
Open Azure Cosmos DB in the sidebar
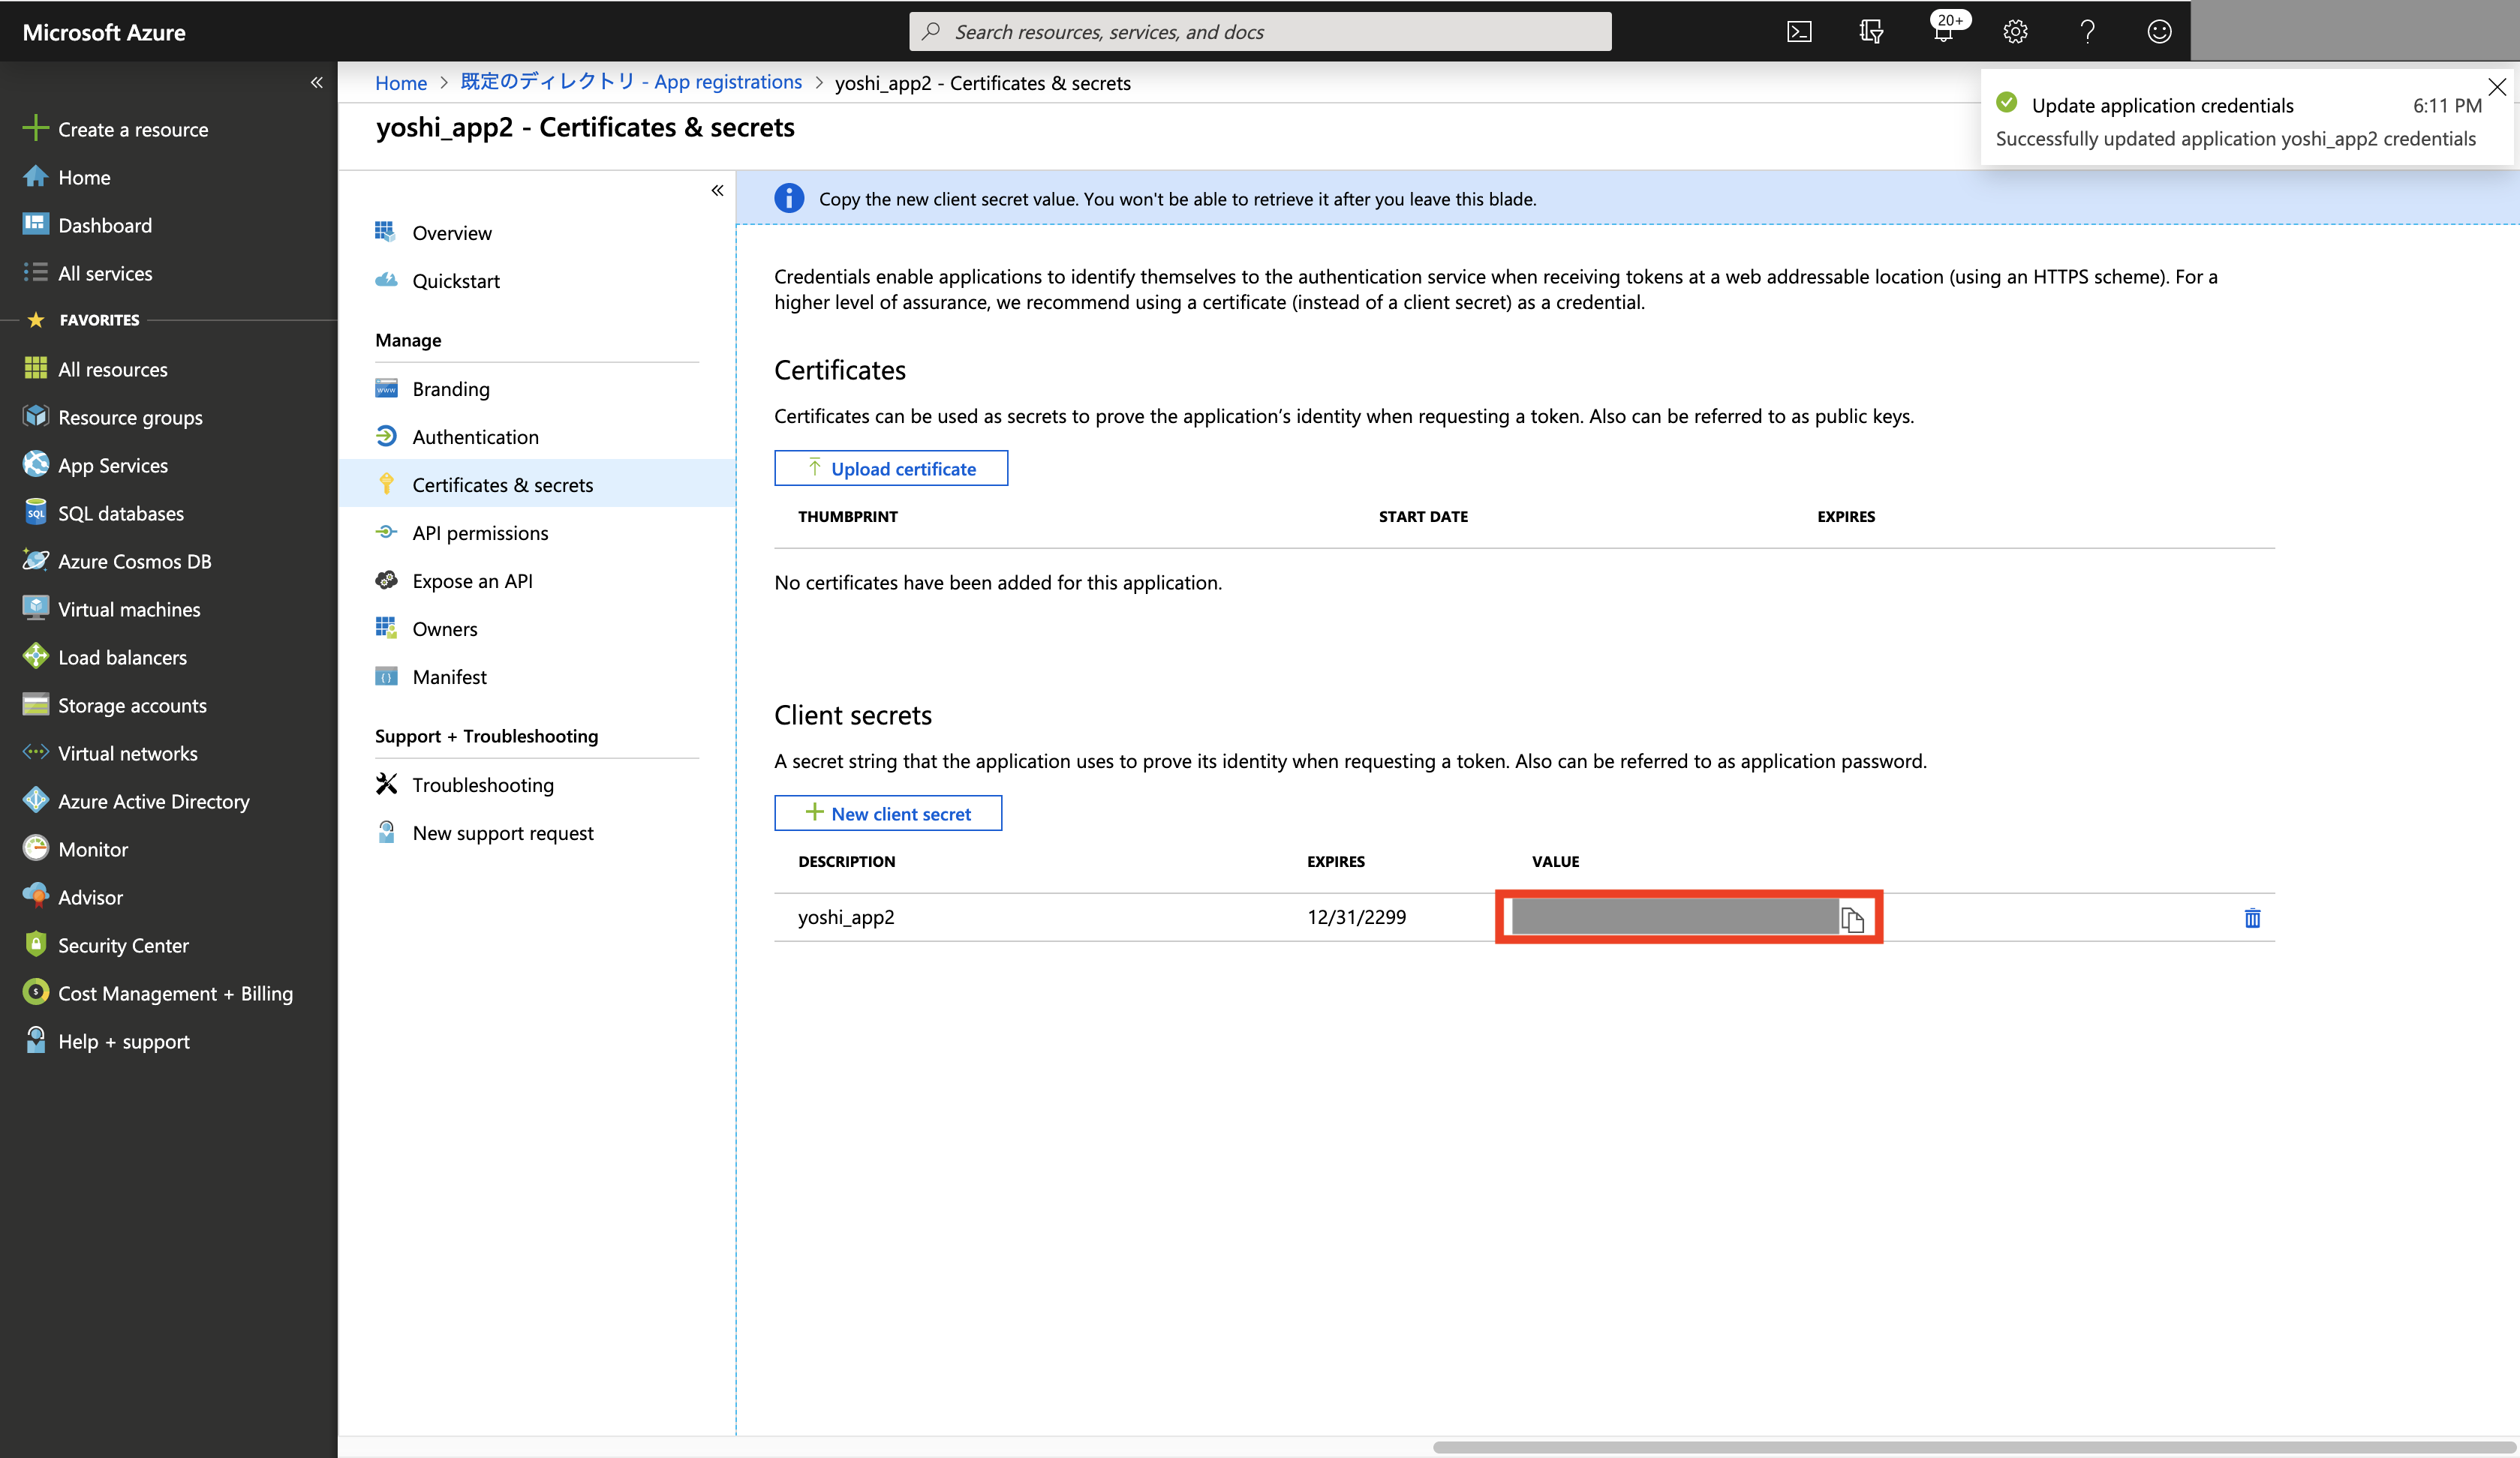tap(118, 560)
